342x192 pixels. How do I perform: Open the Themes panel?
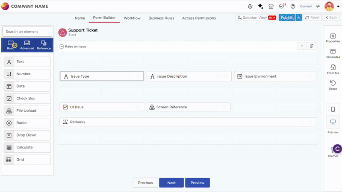coord(333,151)
